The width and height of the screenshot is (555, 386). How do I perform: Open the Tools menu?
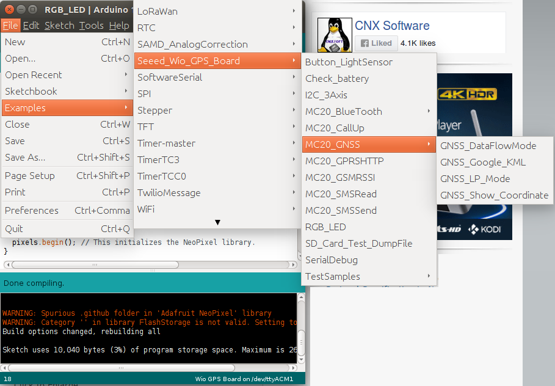[x=92, y=26]
